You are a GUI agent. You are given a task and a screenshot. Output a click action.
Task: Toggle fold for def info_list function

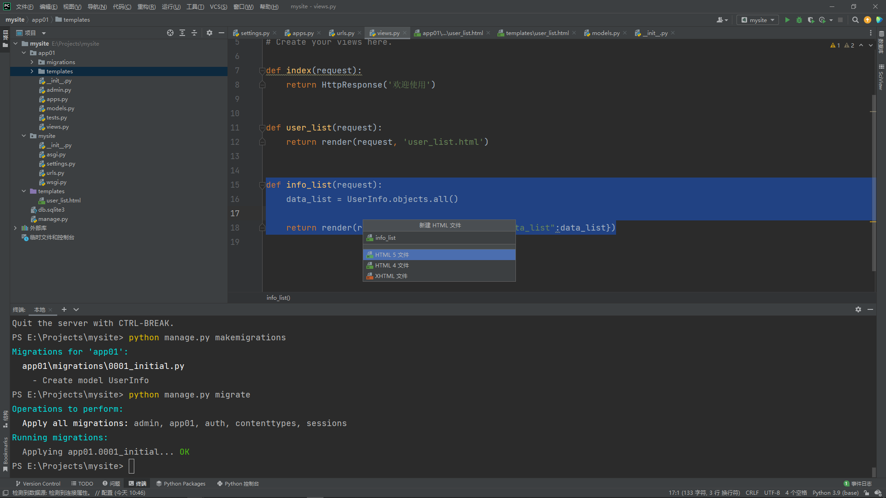[x=262, y=185]
